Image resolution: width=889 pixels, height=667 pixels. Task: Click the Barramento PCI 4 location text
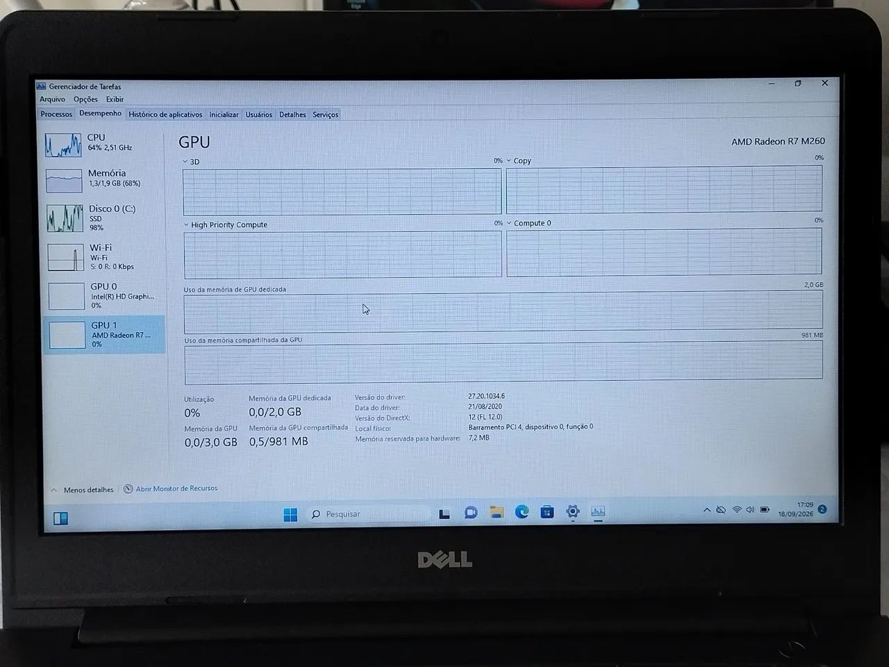[x=531, y=427]
